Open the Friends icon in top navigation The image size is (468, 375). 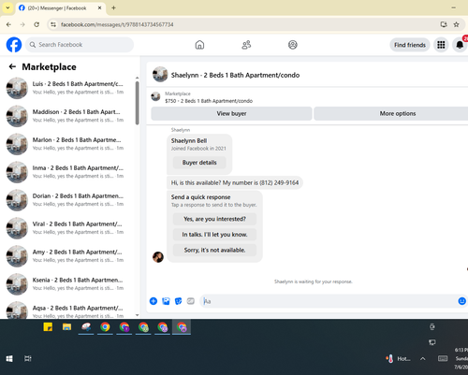coord(246,45)
